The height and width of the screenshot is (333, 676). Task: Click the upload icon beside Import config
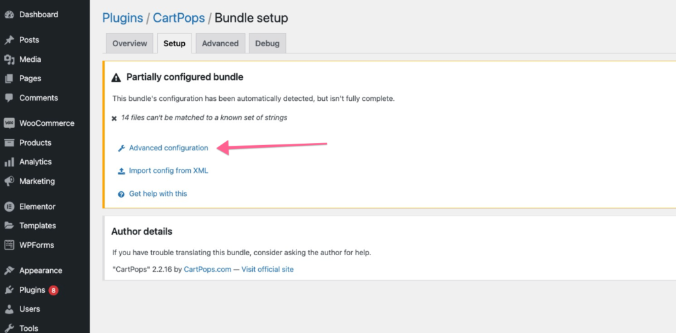coord(121,171)
